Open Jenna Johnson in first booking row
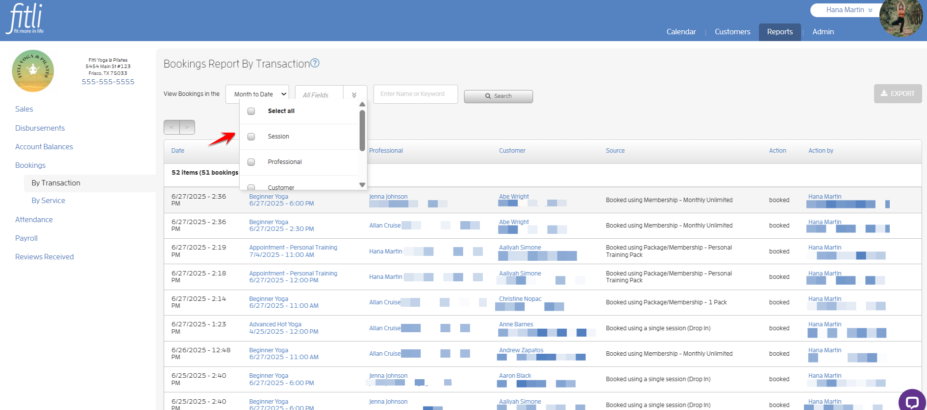Image resolution: width=927 pixels, height=410 pixels. [x=388, y=197]
